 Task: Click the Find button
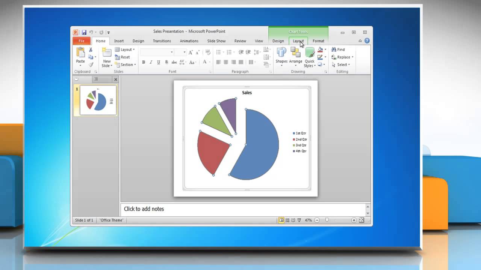point(338,49)
